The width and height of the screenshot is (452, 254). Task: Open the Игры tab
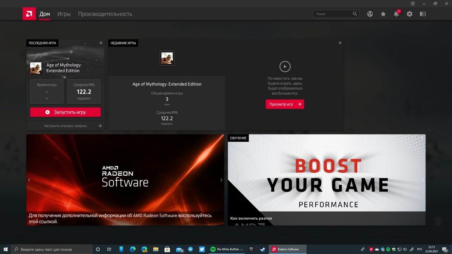pyautogui.click(x=64, y=14)
